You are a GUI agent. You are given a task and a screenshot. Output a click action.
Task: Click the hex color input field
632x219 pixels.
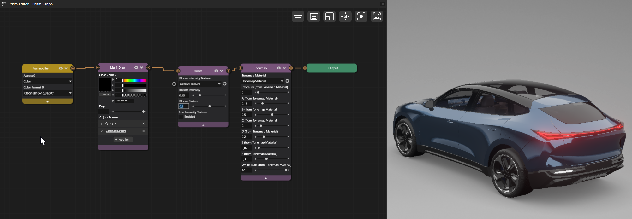124,101
